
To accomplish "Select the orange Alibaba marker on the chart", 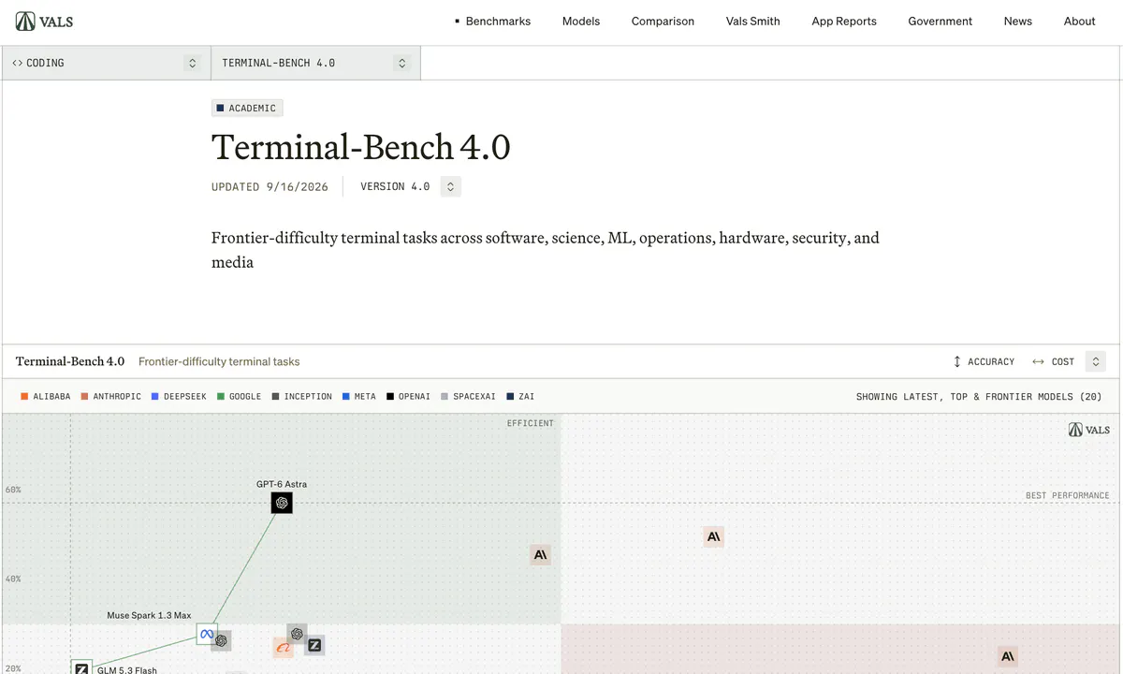I will click(283, 647).
